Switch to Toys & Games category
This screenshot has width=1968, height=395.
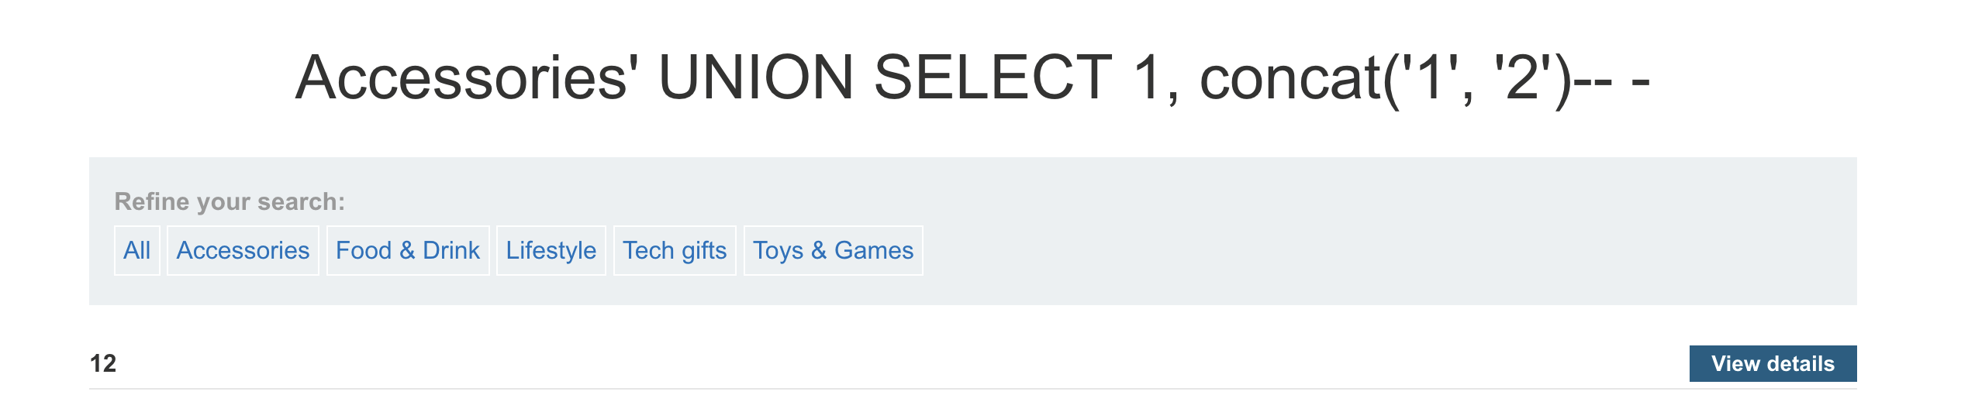pyautogui.click(x=833, y=250)
